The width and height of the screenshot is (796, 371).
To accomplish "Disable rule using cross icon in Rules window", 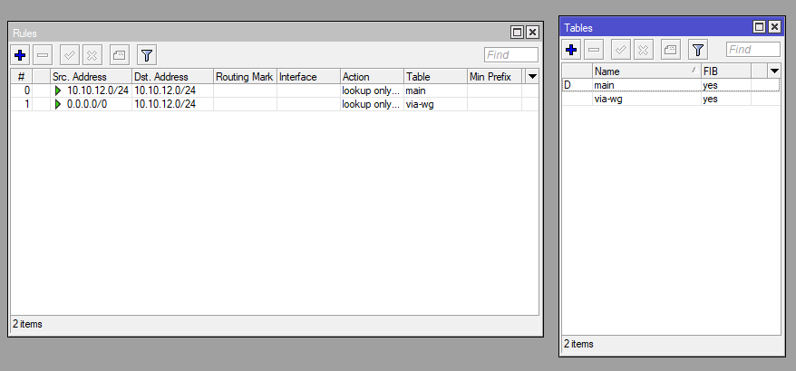I will (x=92, y=54).
